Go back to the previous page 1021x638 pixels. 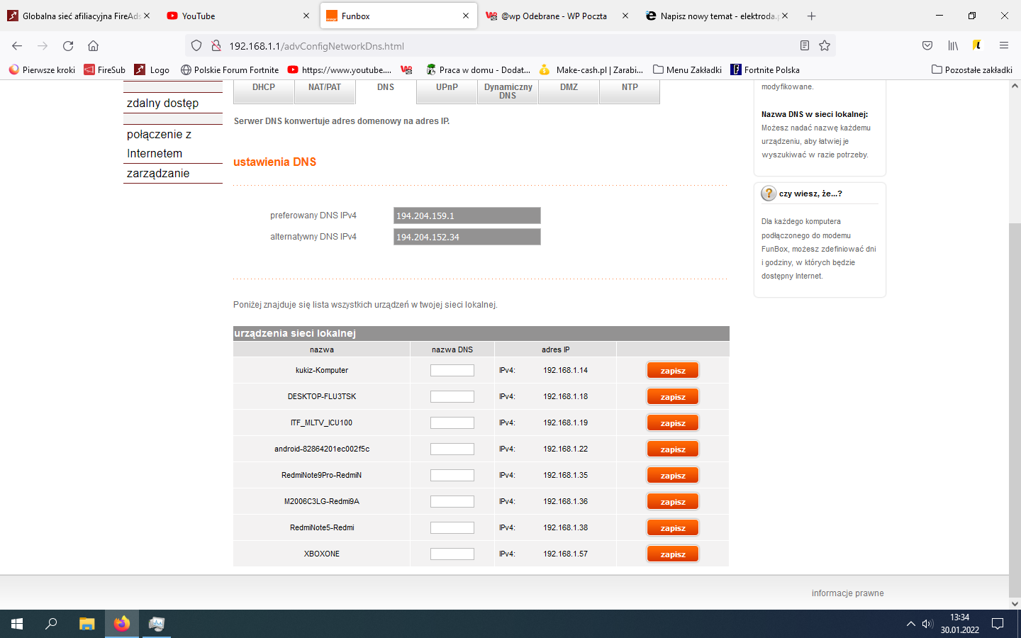click(x=17, y=46)
